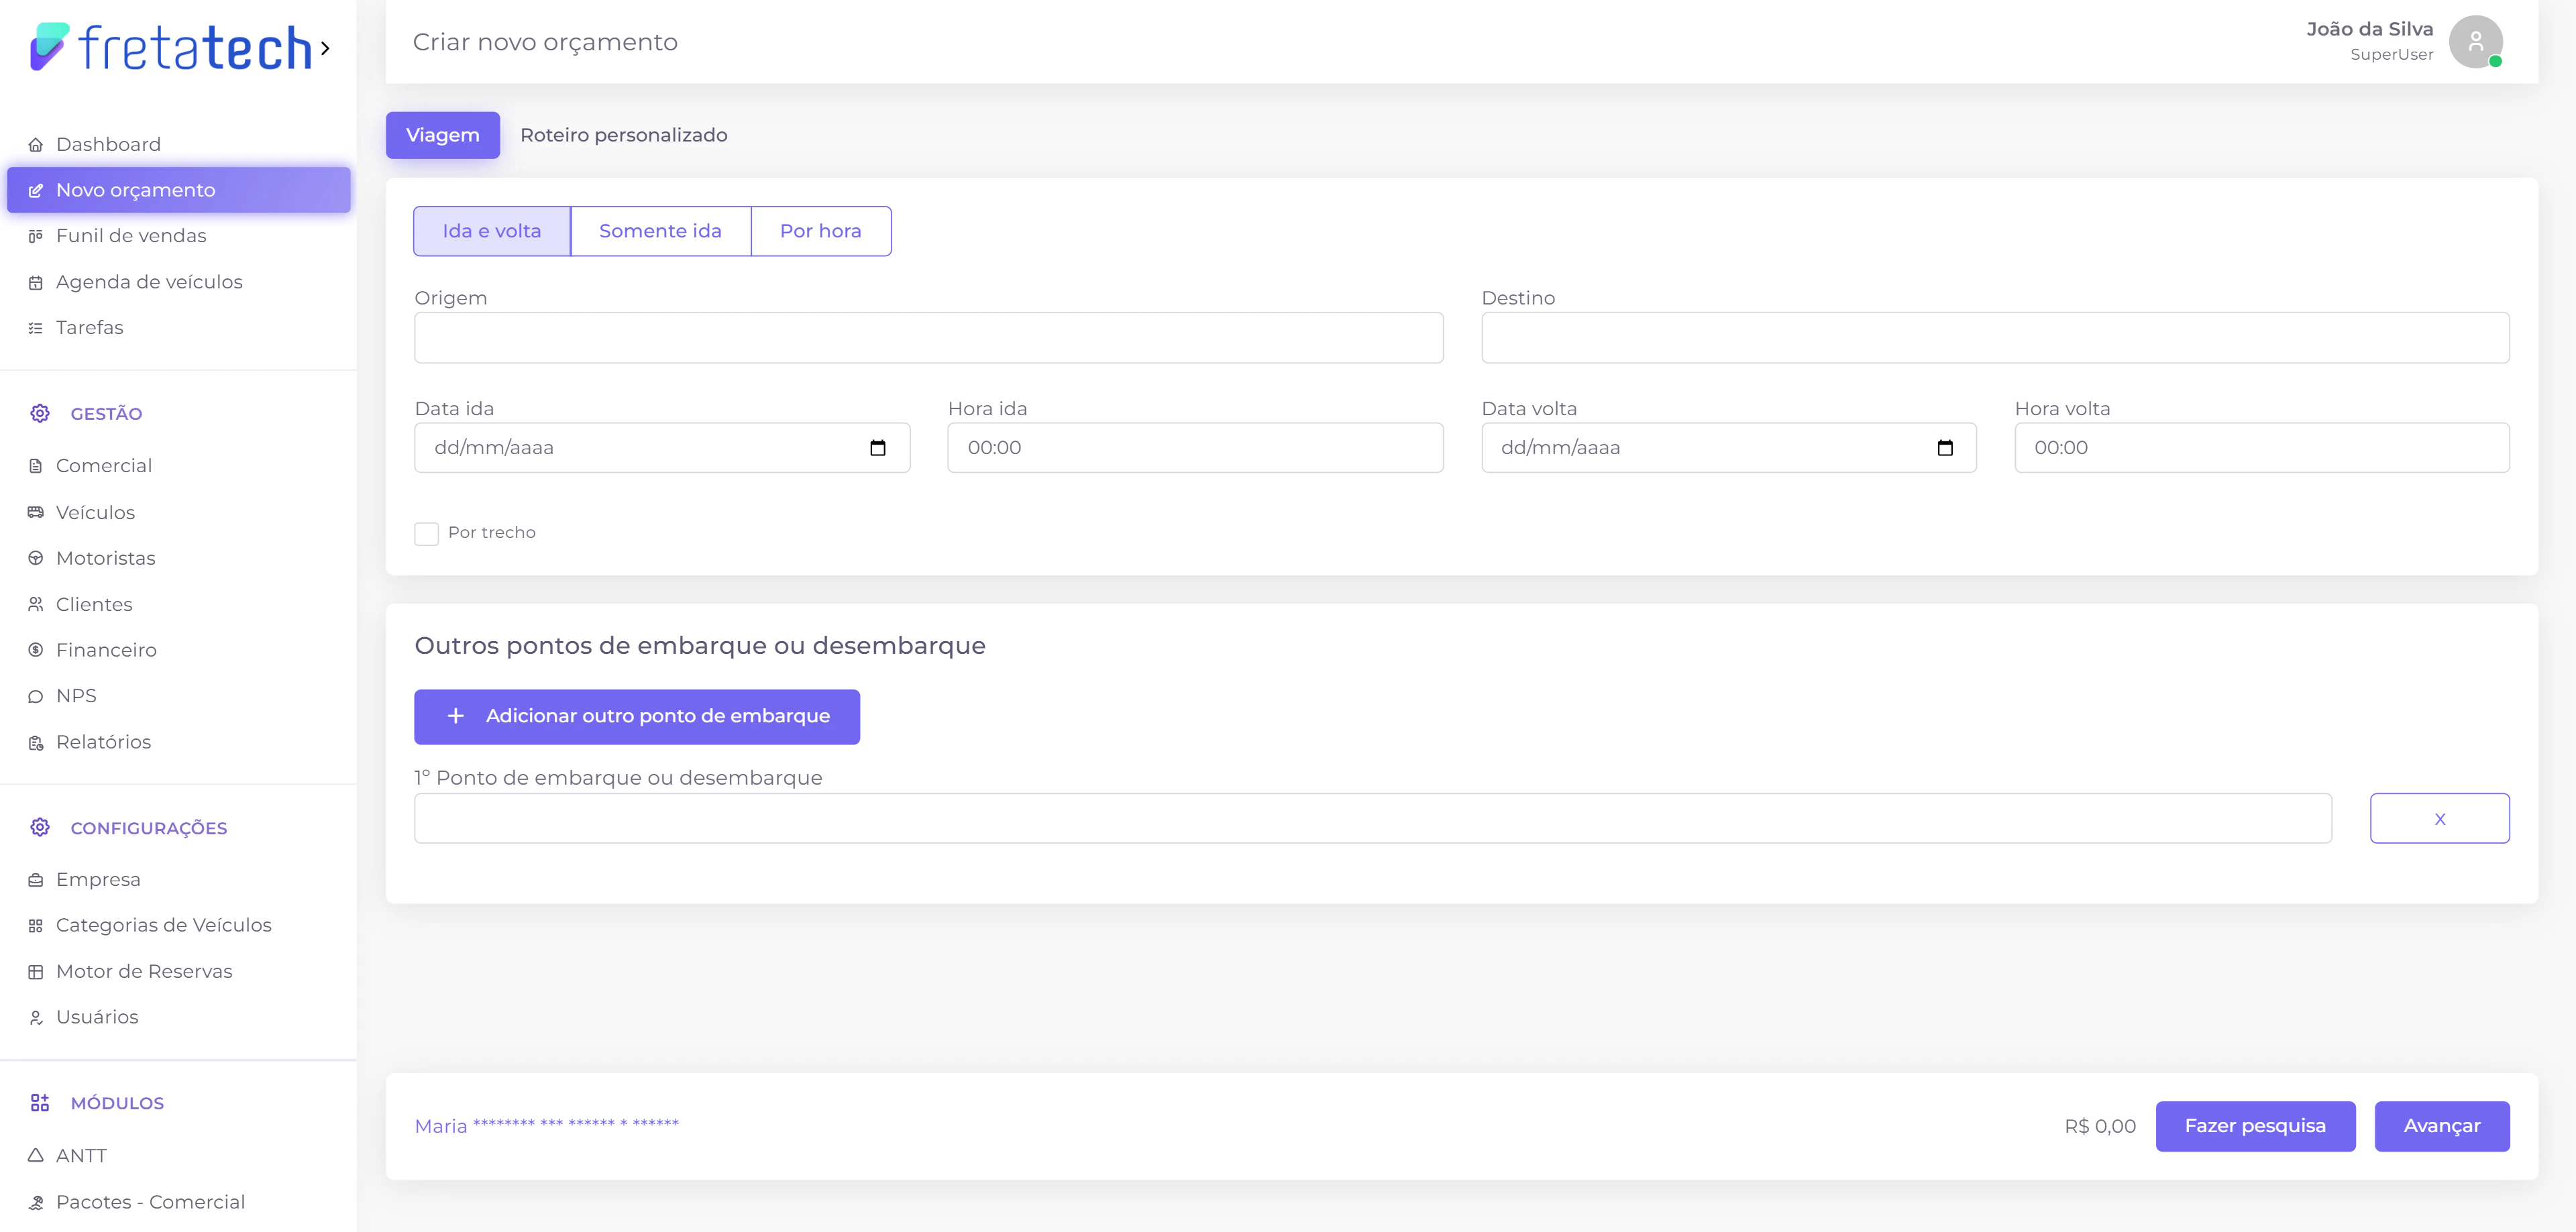This screenshot has height=1232, width=2576.
Task: Expand the sidebar chevron beside the fretatech logo
Action: [x=325, y=48]
